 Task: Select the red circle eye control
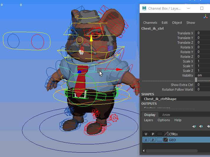click(37, 42)
